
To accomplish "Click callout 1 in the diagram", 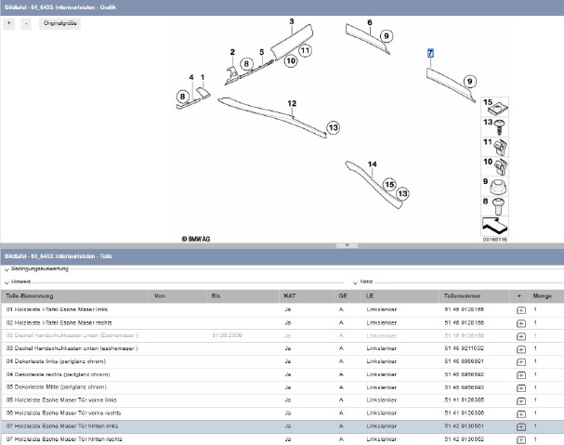I will (x=203, y=77).
